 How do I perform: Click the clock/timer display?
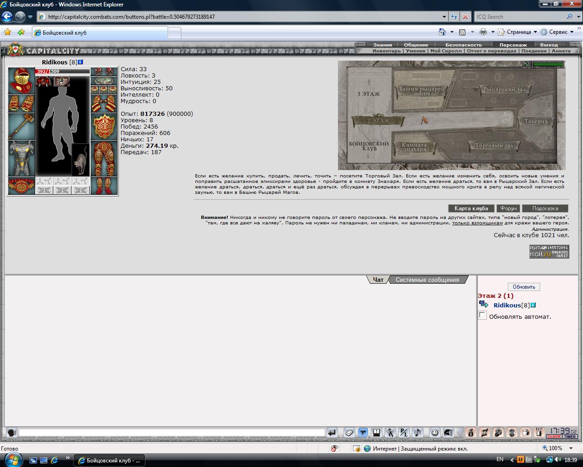562,432
